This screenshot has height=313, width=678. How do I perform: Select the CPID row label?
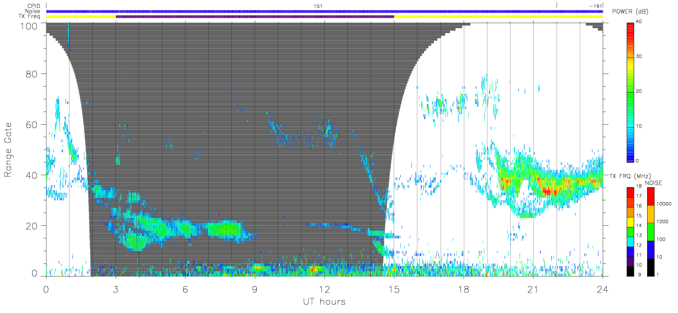pyautogui.click(x=34, y=6)
